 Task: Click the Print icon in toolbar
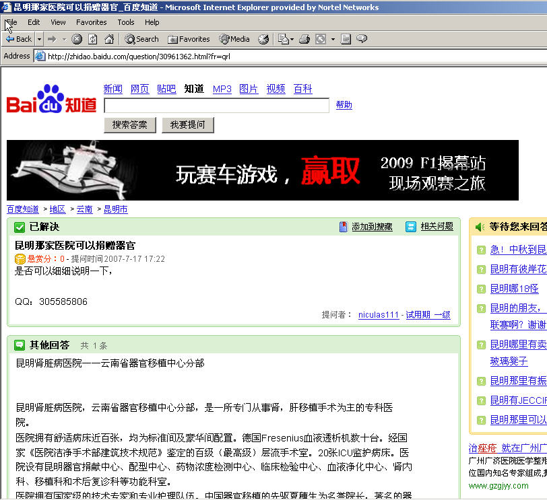[304, 39]
